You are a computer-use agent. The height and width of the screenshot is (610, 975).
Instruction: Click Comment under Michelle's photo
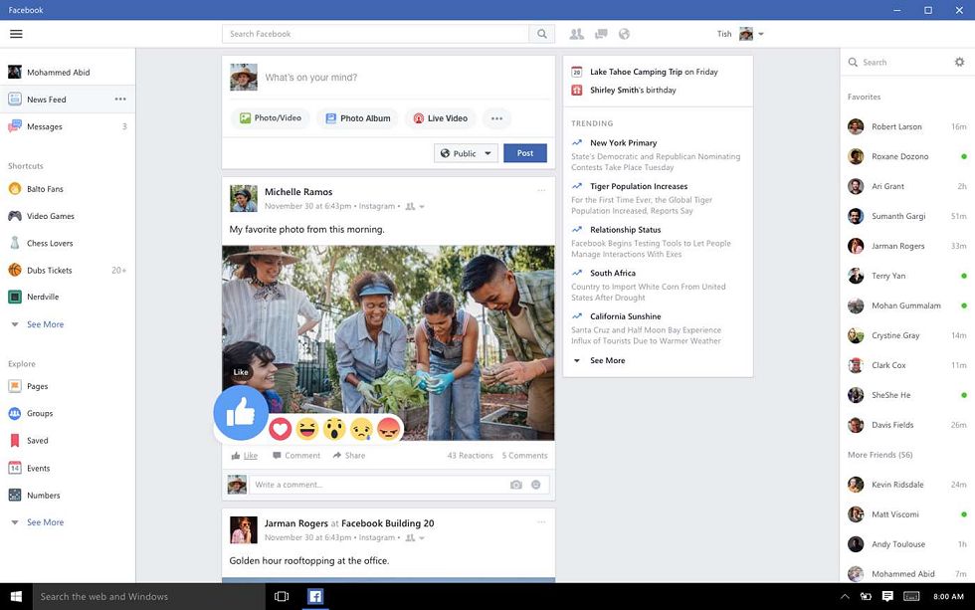(x=296, y=455)
